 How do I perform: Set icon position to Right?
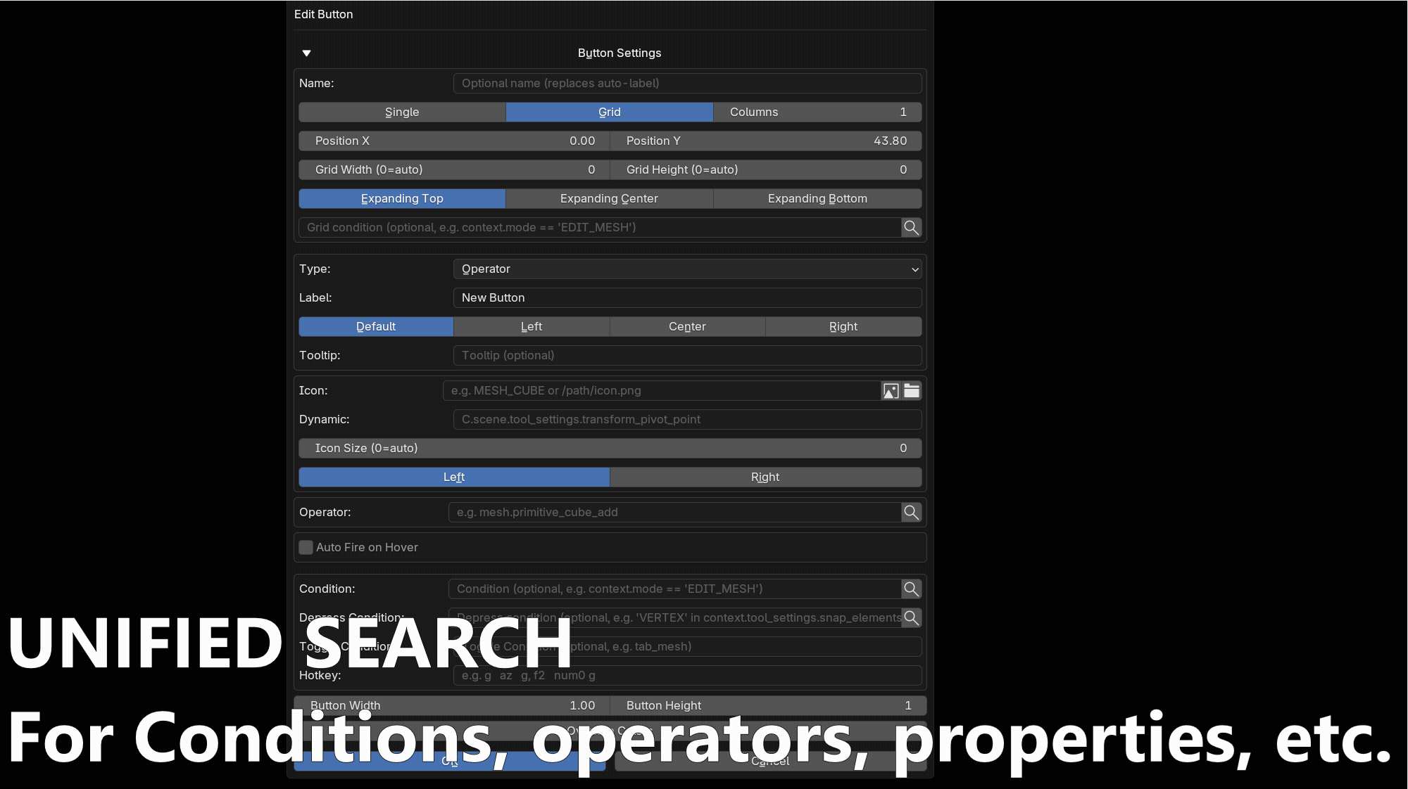(766, 477)
